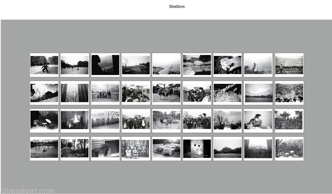This screenshot has width=332, height=194.
Task: Open the high-rise apartments by a river photo
Action: click(227, 121)
